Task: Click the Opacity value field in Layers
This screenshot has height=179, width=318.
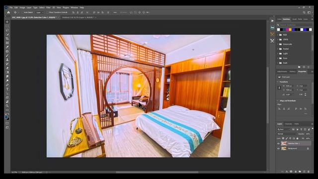Action: click(308, 134)
